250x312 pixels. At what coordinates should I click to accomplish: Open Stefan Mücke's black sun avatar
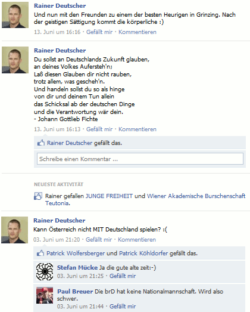pos(45,271)
